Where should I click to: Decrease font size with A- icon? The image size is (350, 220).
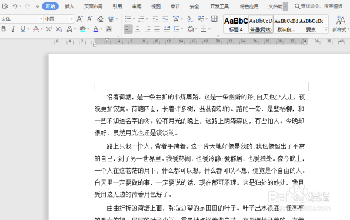pyautogui.click(x=90, y=19)
